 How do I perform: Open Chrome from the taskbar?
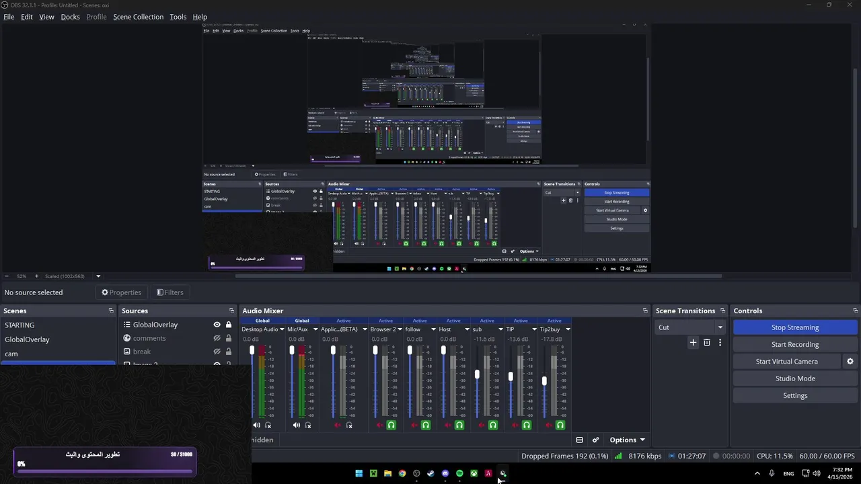(x=402, y=473)
